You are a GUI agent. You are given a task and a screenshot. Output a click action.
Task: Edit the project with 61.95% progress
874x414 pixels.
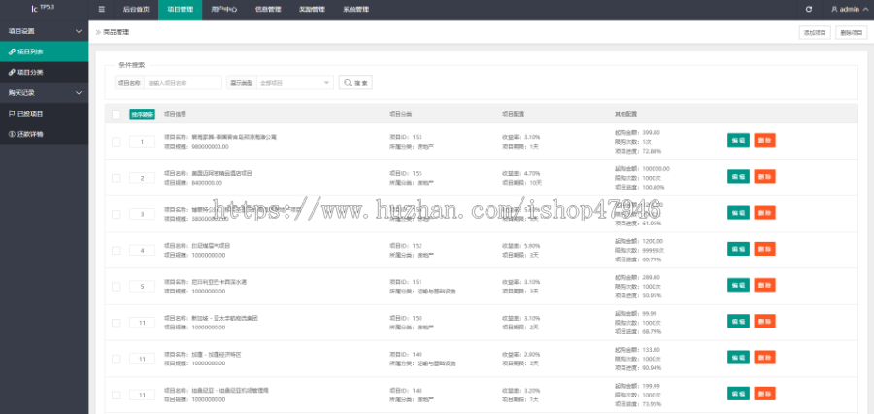point(739,213)
